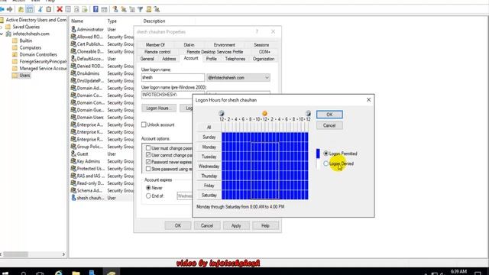Click the red X Delete toolbar icon

tap(60, 9)
